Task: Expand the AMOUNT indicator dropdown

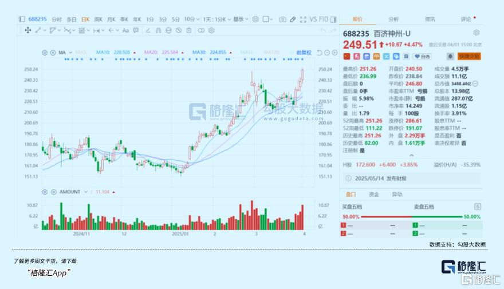Action: pyautogui.click(x=86, y=192)
